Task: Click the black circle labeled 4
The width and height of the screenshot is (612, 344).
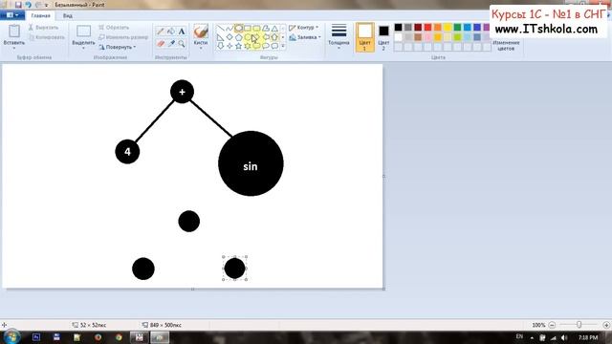Action: pyautogui.click(x=127, y=151)
